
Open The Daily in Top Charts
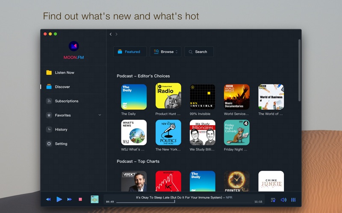202,181
